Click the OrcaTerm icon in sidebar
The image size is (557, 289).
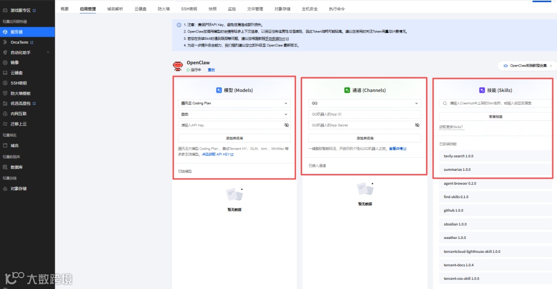(5, 42)
